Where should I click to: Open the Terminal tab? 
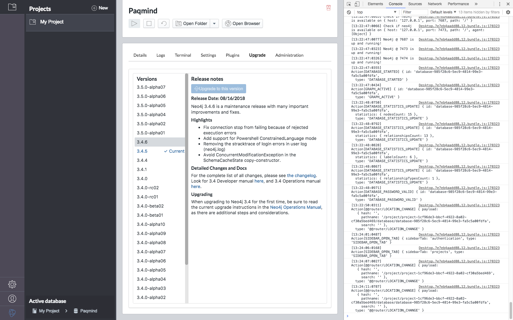pos(183,55)
